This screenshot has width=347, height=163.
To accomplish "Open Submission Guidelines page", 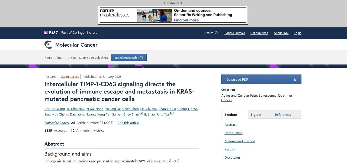I will click(94, 57).
